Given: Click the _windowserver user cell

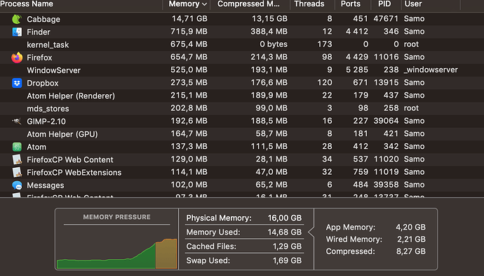Looking at the screenshot, I should (x=431, y=70).
